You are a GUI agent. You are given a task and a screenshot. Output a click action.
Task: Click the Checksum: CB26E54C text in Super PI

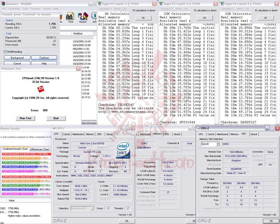(116, 105)
